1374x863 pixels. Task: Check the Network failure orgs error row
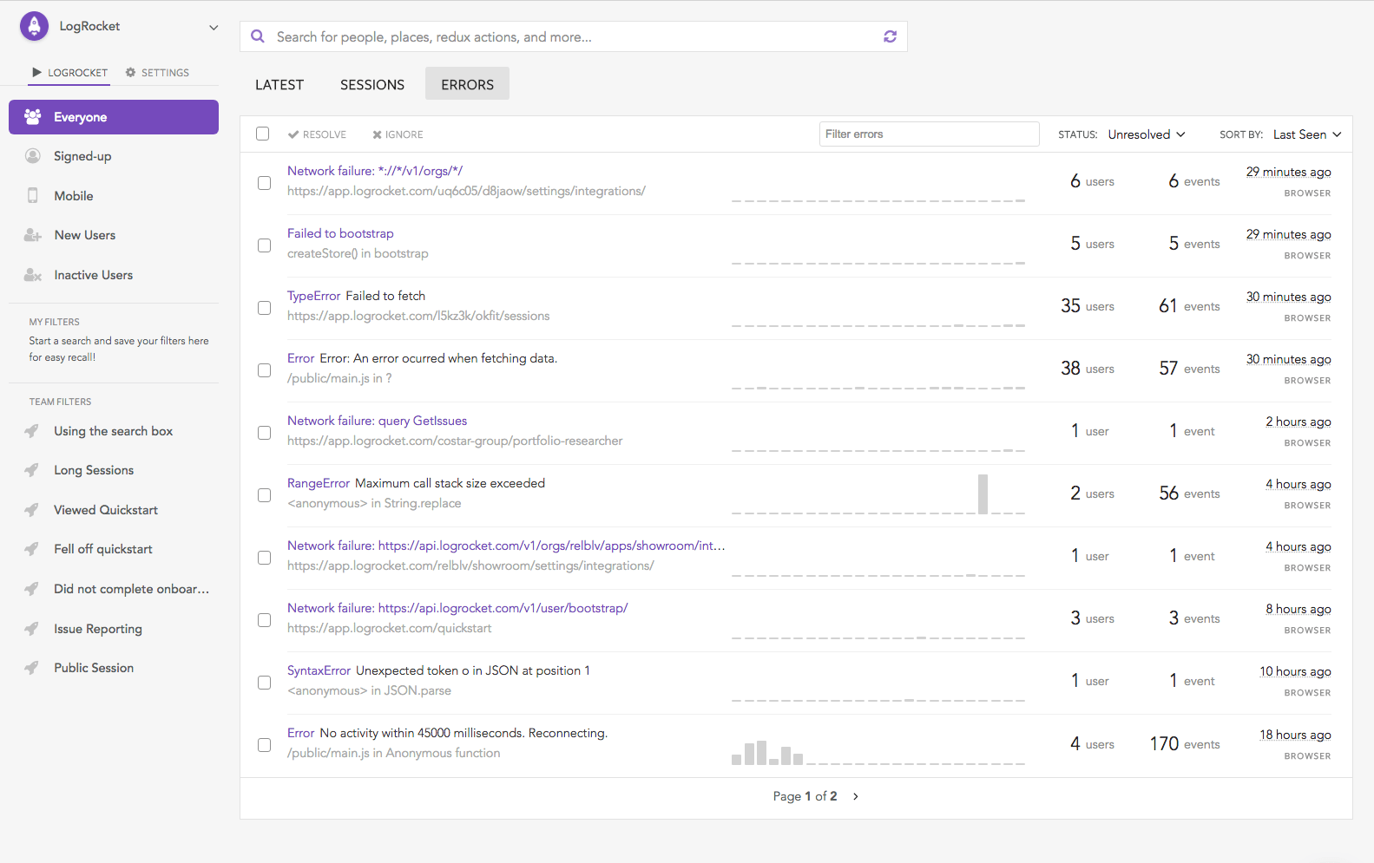tap(264, 183)
